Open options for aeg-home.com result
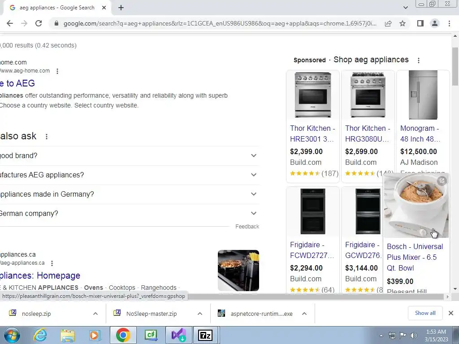The height and width of the screenshot is (344, 459). tap(57, 71)
